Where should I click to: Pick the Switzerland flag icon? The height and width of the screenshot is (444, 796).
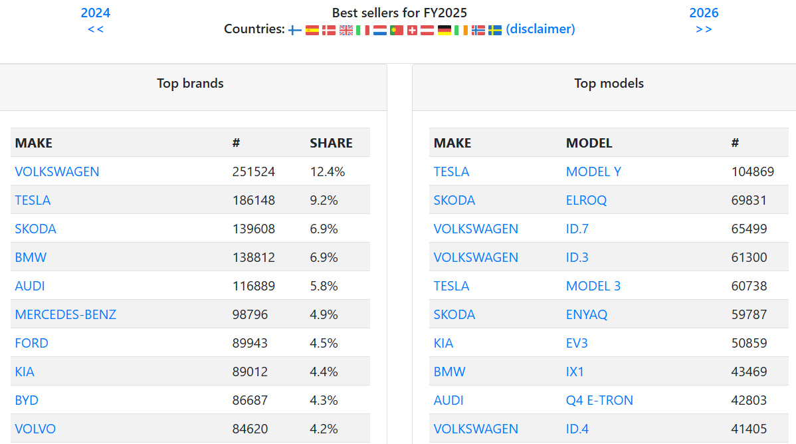[413, 30]
